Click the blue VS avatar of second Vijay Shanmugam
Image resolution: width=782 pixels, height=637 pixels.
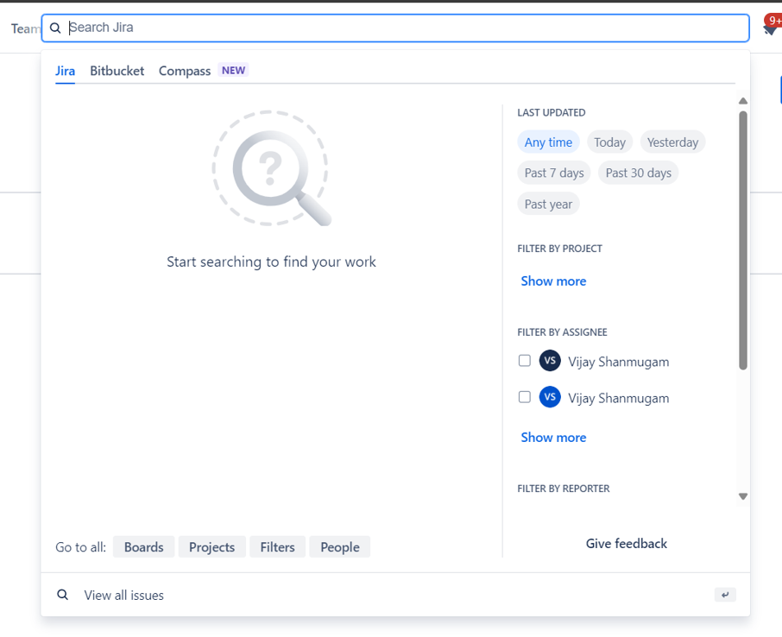550,397
